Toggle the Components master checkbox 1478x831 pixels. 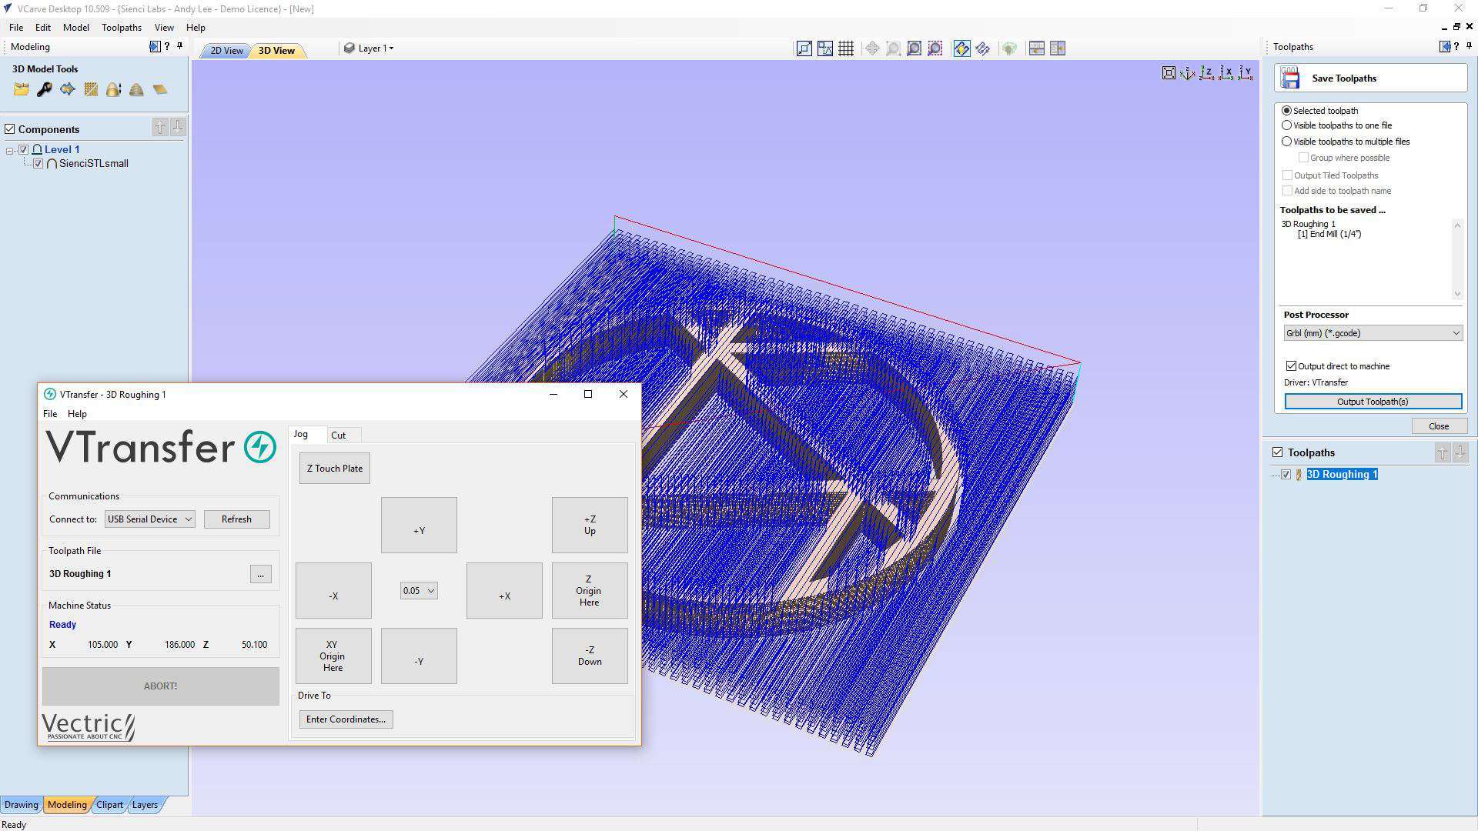coord(10,129)
